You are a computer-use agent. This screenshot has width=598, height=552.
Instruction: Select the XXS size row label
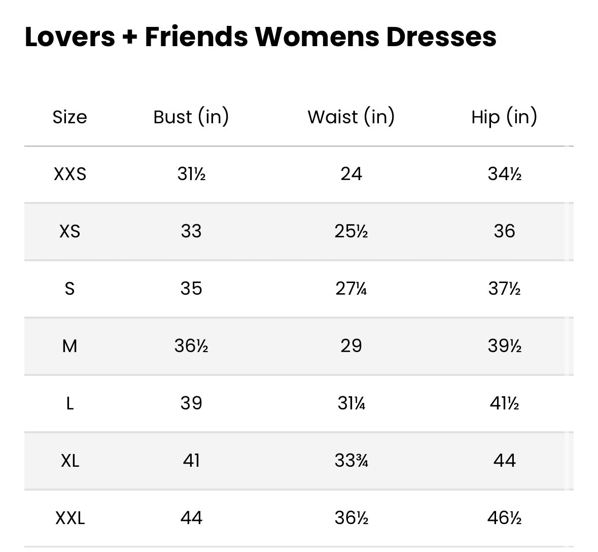(x=70, y=175)
